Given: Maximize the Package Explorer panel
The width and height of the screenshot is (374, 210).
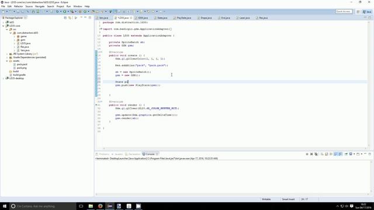Looking at the screenshot, I should tap(89, 17).
